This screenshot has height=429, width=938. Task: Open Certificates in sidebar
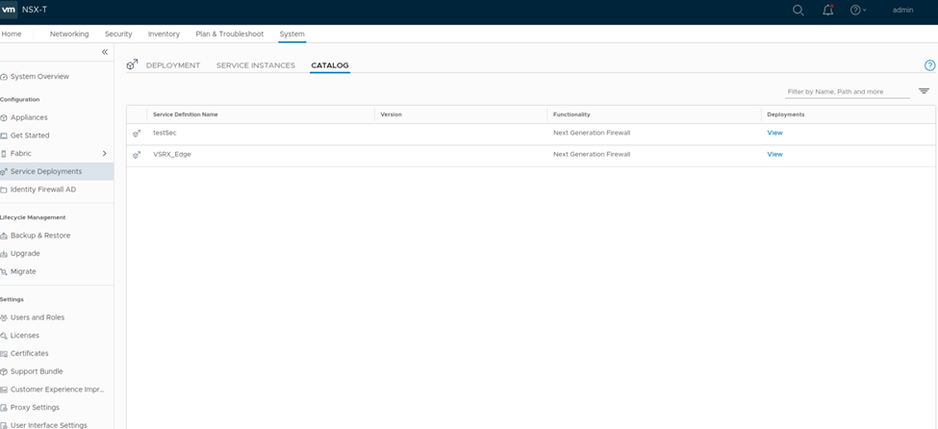pos(30,353)
